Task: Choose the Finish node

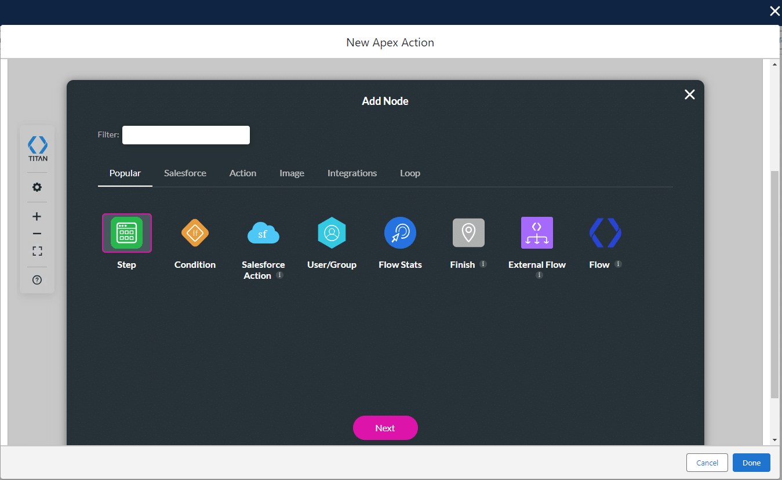Action: 468,232
